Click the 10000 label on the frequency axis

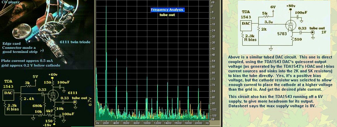click(x=147, y=123)
